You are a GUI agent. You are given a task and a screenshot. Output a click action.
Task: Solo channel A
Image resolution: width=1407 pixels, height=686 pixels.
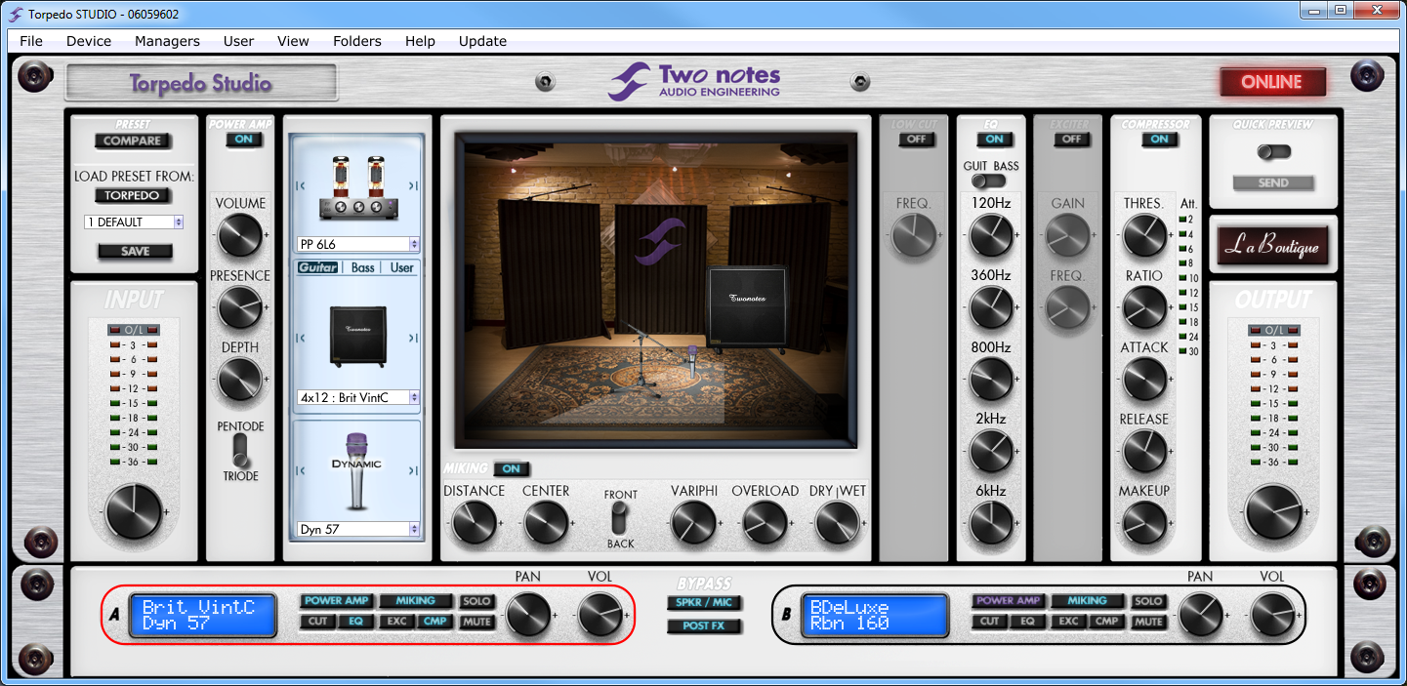(476, 601)
